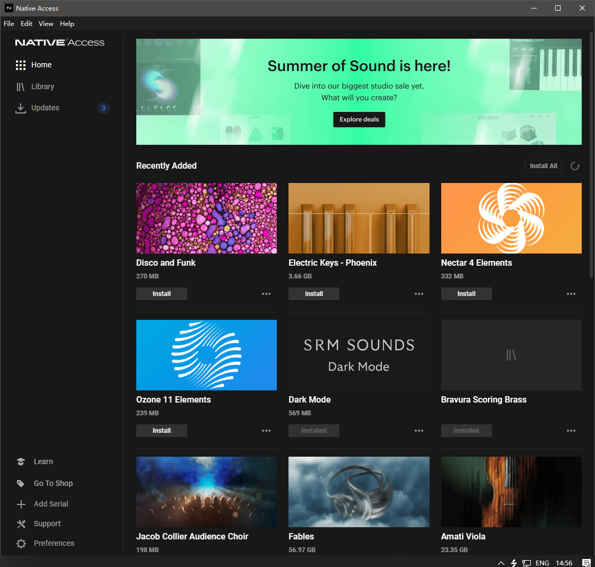Open the Preferences gear icon
The image size is (595, 567).
pyautogui.click(x=21, y=544)
